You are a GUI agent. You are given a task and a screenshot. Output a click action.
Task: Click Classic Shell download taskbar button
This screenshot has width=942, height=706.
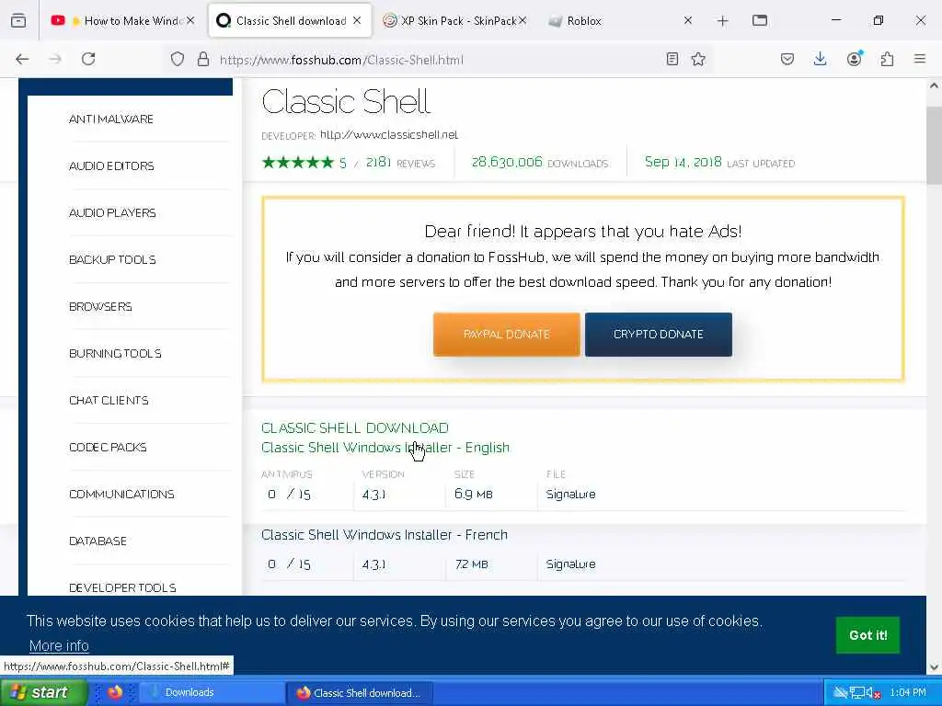tap(359, 693)
